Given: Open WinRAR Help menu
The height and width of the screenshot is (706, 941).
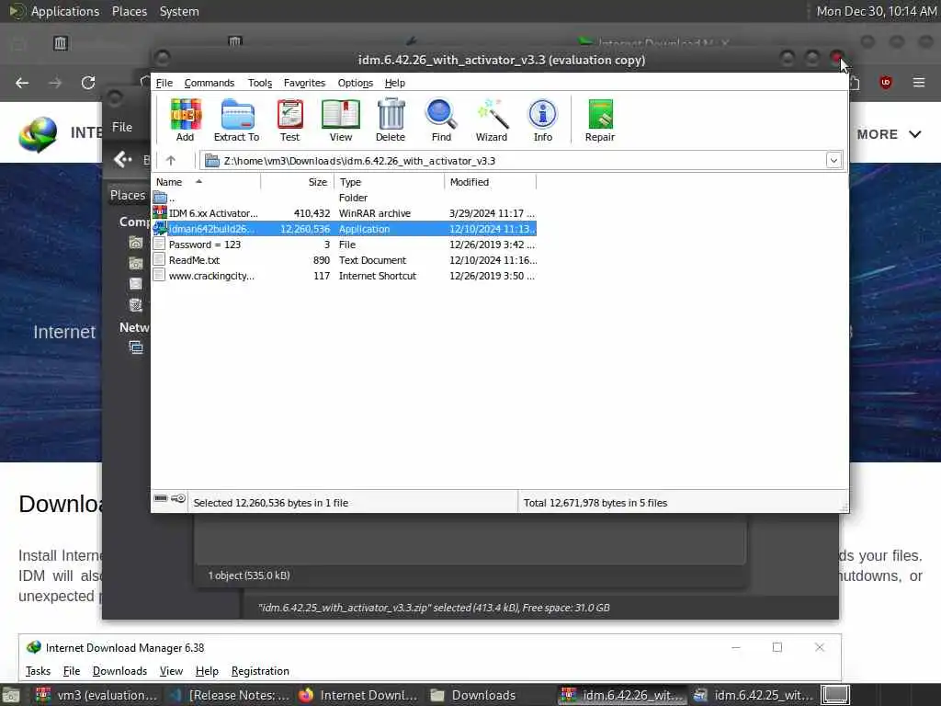Looking at the screenshot, I should (x=395, y=83).
